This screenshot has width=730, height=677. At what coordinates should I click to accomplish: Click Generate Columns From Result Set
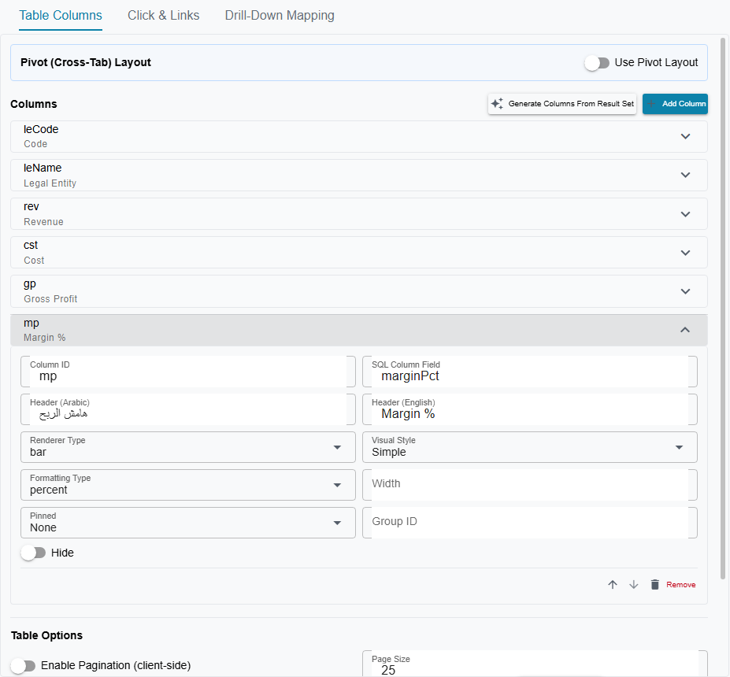562,104
